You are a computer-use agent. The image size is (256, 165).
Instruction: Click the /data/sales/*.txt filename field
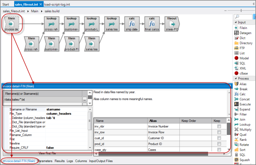click(x=43, y=99)
